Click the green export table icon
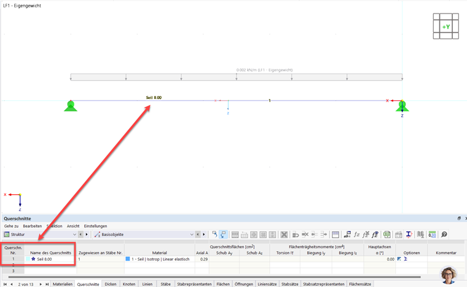 tap(387, 235)
